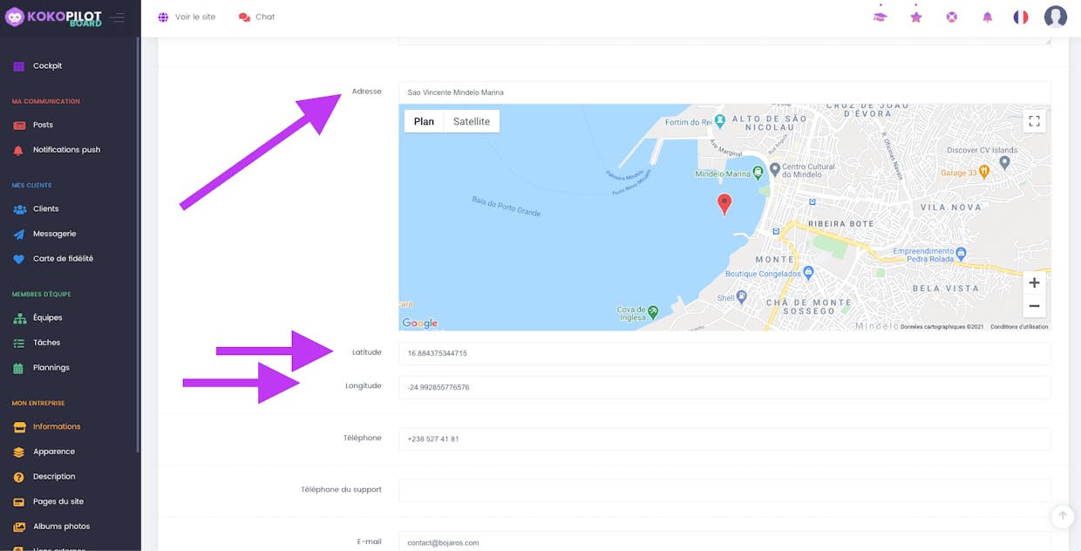Focus the Latitude input field

(724, 353)
